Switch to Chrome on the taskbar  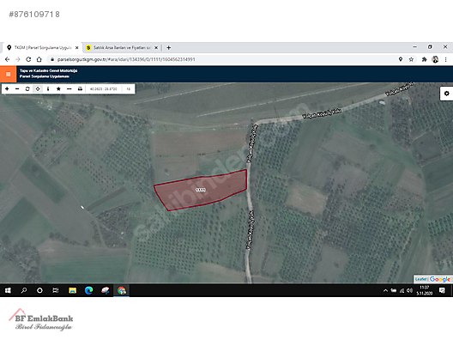pyautogui.click(x=122, y=290)
